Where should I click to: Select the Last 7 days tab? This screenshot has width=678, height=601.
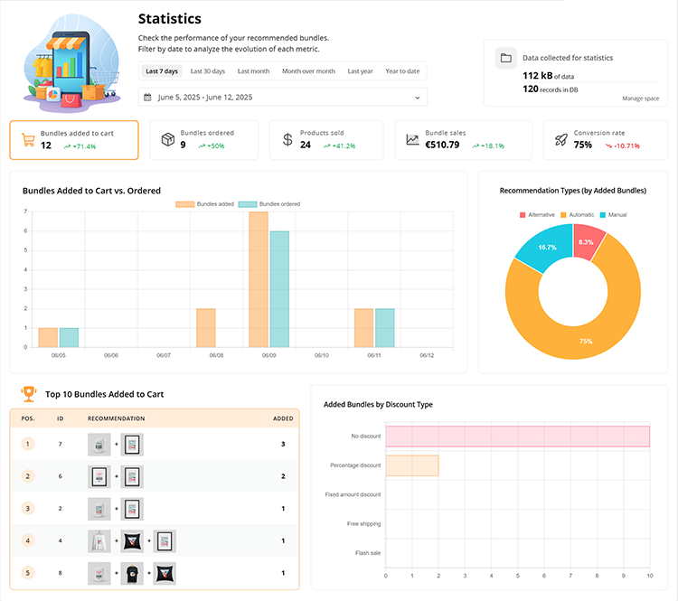point(162,71)
